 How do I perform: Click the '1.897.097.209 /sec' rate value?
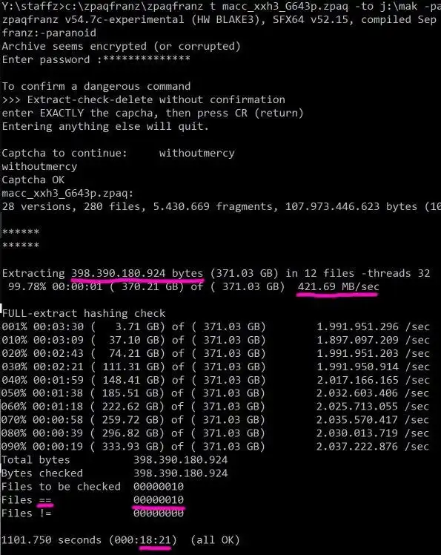373,340
